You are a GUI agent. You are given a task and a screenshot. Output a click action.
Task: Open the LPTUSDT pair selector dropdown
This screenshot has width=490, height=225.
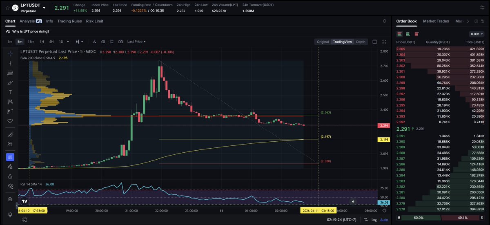(44, 8)
